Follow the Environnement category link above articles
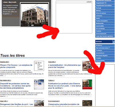The height and width of the screenshot is (107, 115). pyautogui.click(x=54, y=101)
